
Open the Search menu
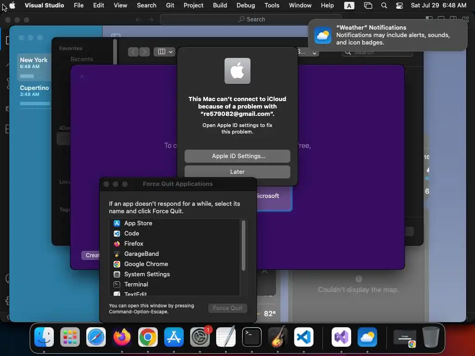pos(147,6)
